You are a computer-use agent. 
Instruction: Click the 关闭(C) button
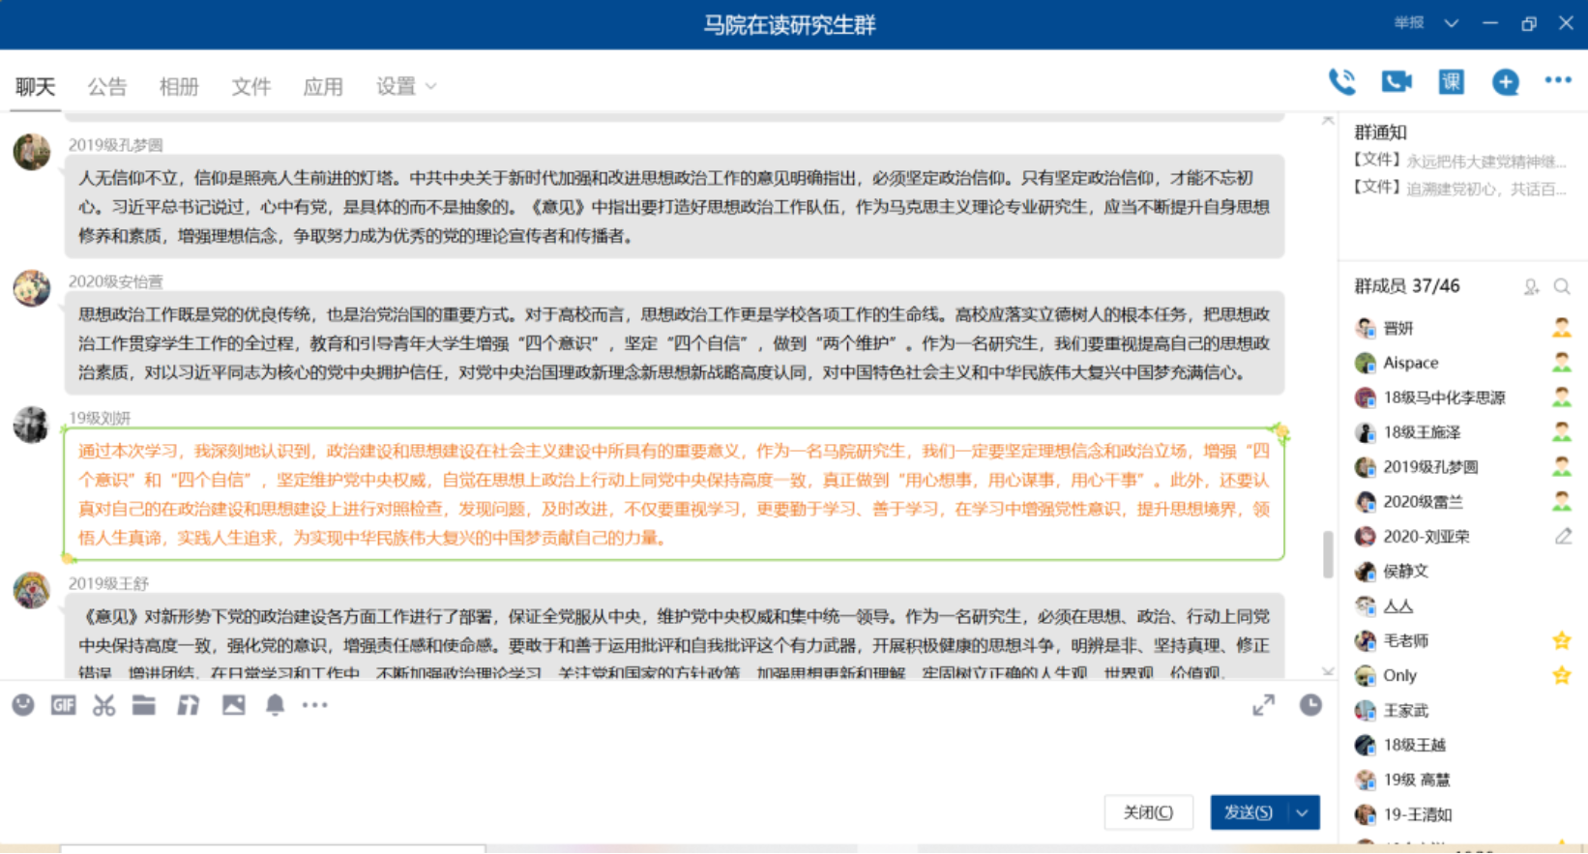[1148, 812]
